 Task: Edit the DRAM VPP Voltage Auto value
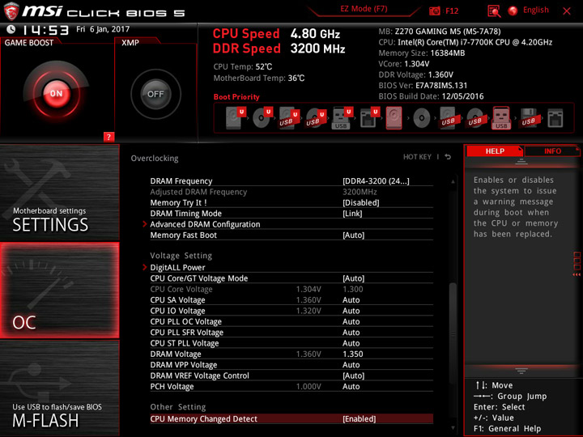pos(351,364)
